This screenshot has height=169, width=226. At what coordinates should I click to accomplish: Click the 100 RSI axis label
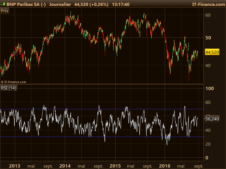pyautogui.click(x=210, y=88)
